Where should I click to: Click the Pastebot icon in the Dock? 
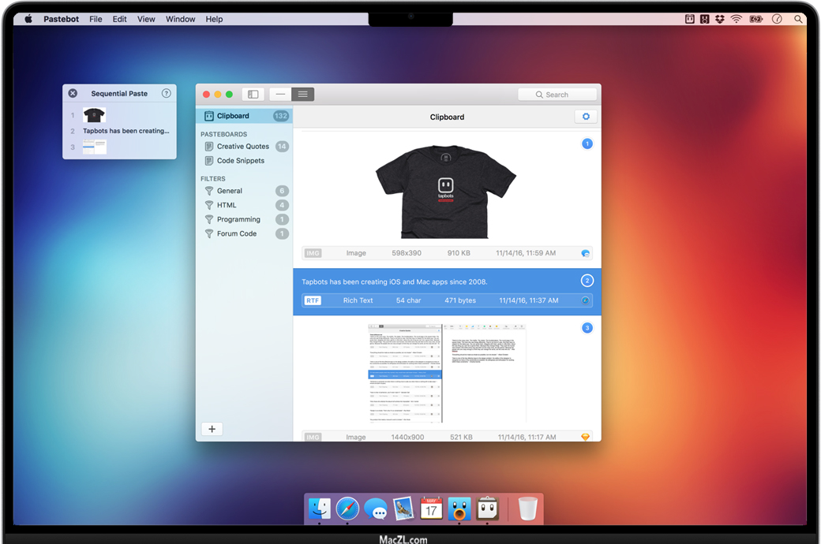487,509
